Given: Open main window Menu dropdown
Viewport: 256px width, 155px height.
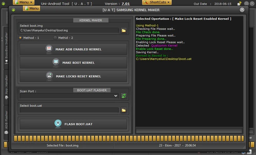Looking at the screenshot, I should point(24,2).
